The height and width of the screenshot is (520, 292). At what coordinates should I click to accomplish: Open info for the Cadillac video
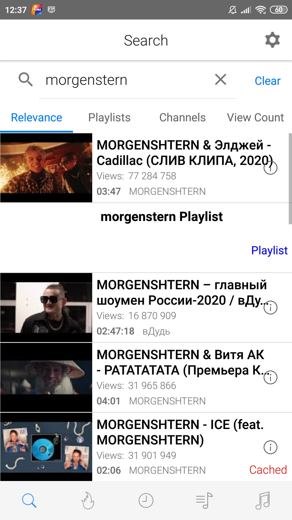click(270, 168)
